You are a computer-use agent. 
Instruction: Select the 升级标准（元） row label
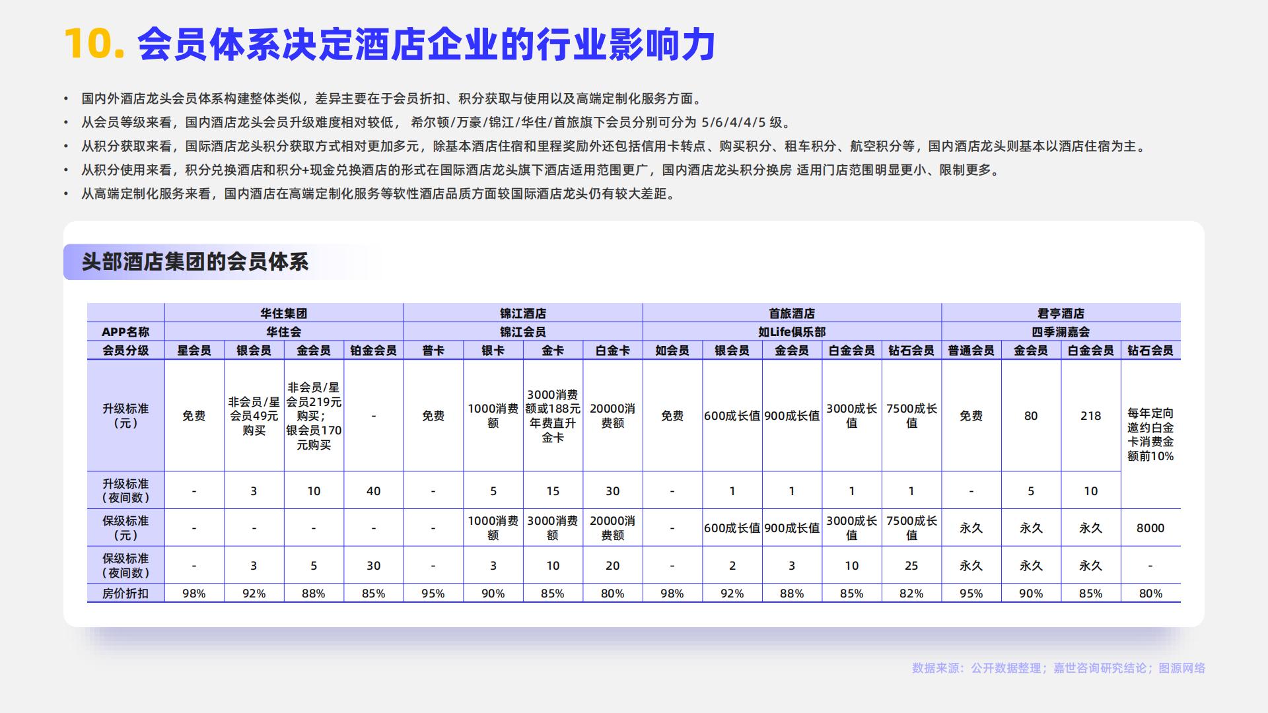pos(125,416)
